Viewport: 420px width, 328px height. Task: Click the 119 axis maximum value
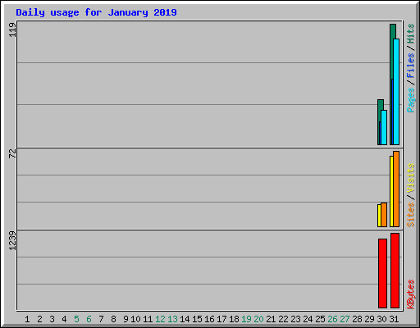tap(12, 30)
